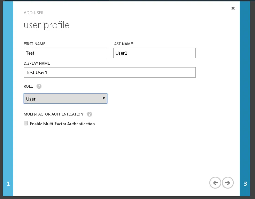Click the 'Enable Multi-Factor Authentication' label
The image size is (255, 199).
[x=62, y=124]
